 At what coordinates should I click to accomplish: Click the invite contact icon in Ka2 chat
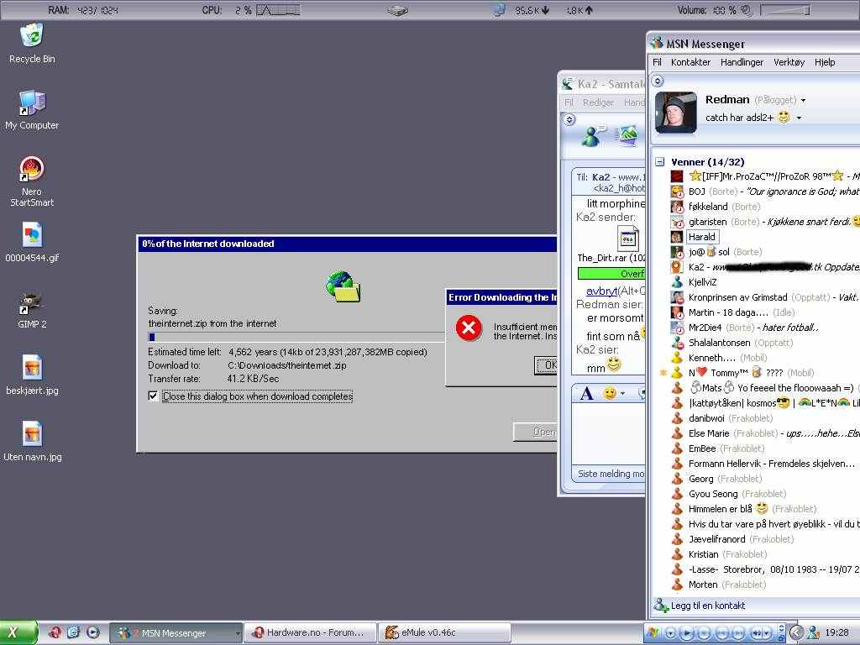click(592, 136)
